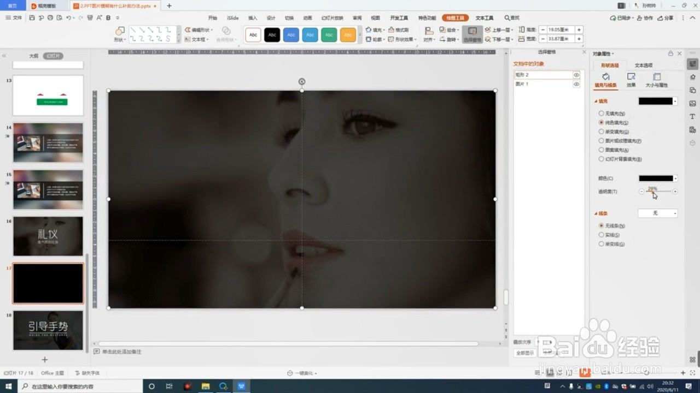Select Slide Background Fill (幻灯片背景填充) option
The height and width of the screenshot is (393, 700).
pyautogui.click(x=602, y=159)
